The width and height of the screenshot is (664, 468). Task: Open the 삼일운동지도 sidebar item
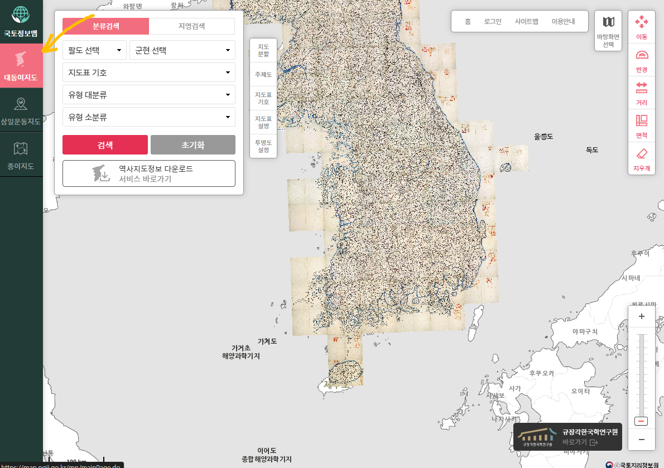pos(21,110)
